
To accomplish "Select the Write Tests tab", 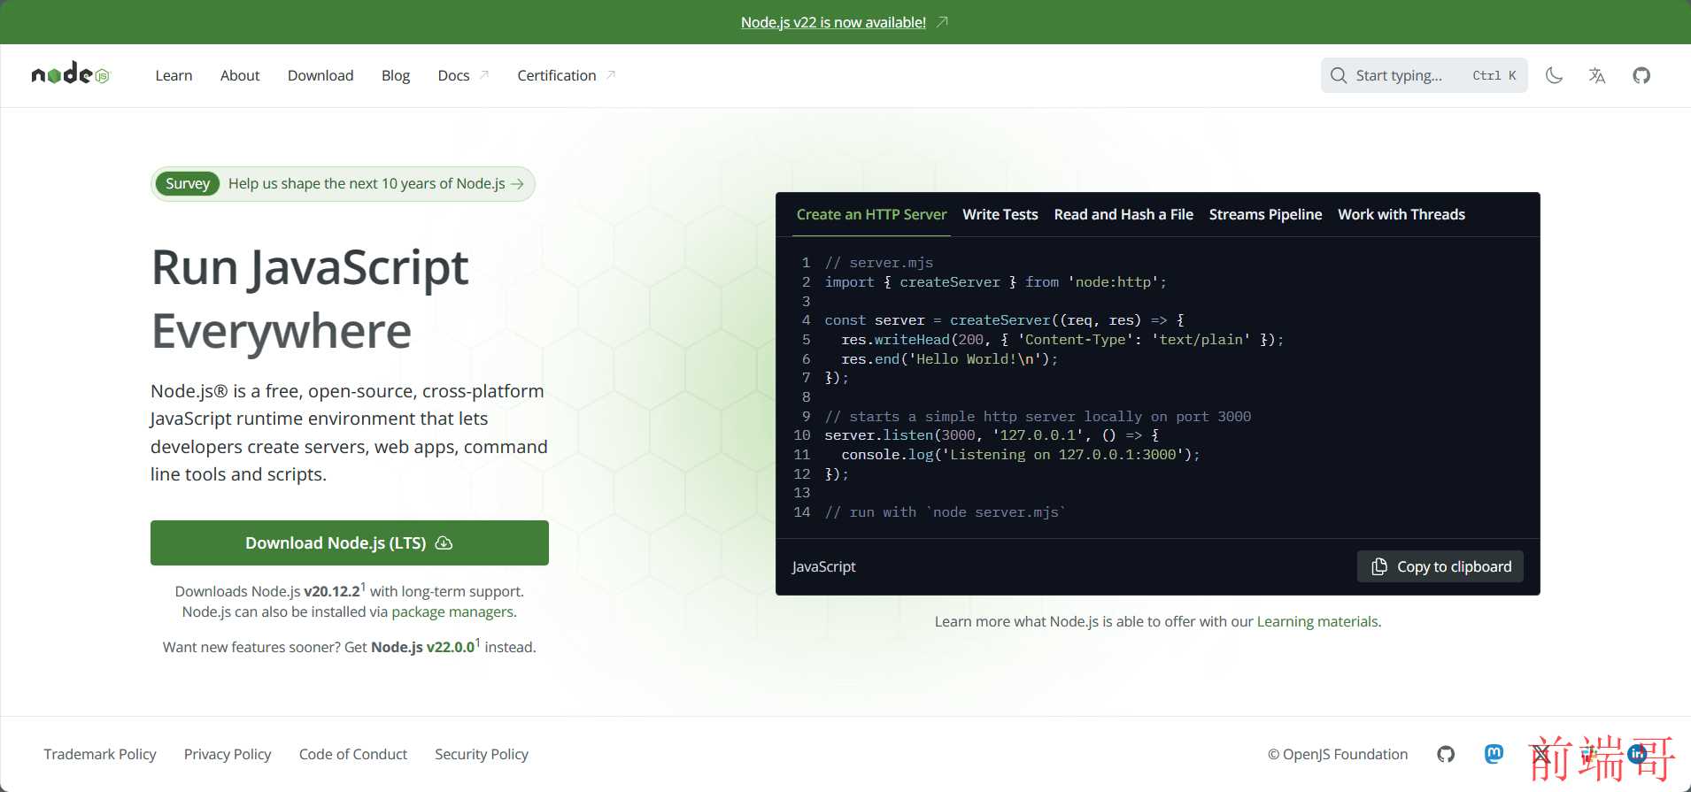I will point(1000,214).
